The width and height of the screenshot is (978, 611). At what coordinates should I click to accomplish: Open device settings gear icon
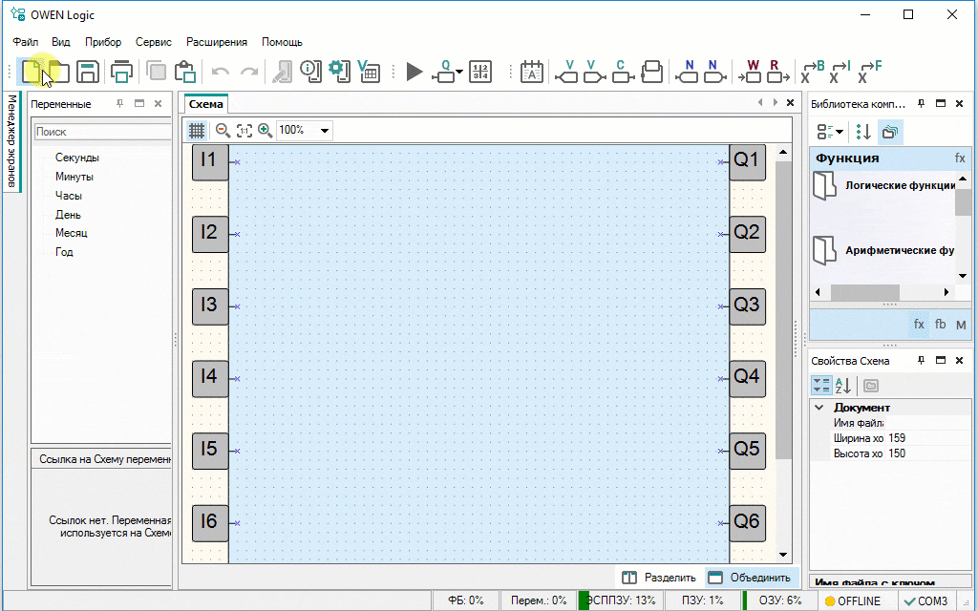click(337, 72)
